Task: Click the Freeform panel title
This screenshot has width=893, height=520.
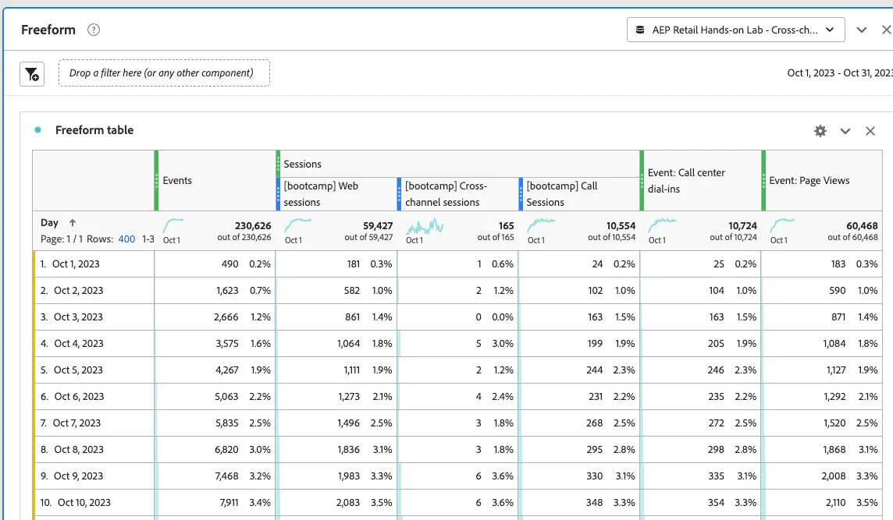Action: [48, 30]
